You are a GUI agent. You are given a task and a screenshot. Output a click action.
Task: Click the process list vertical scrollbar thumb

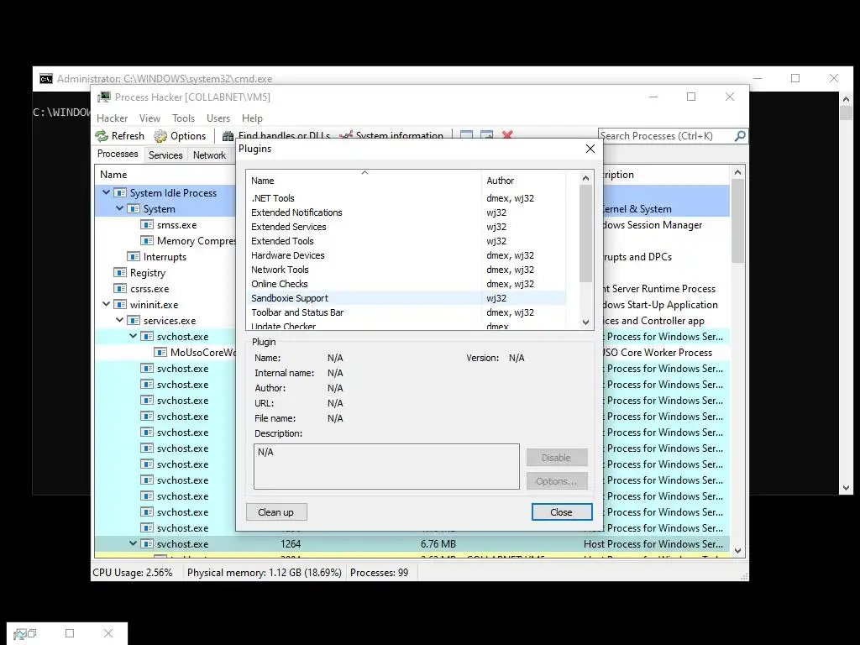[x=737, y=221]
